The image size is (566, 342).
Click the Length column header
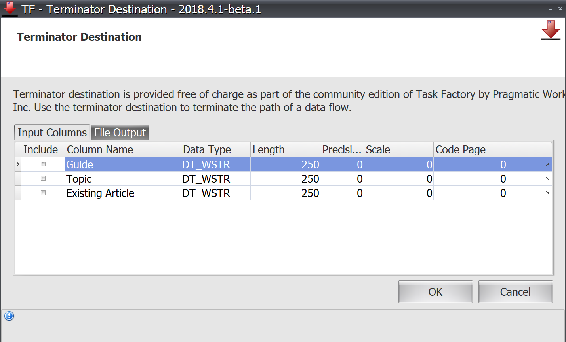tap(285, 149)
